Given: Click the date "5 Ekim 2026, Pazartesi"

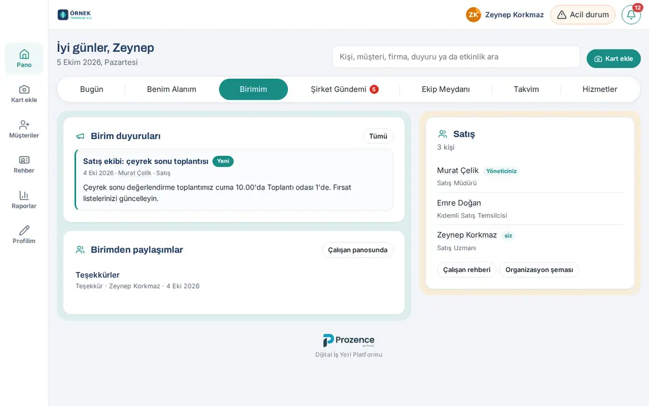Looking at the screenshot, I should (97, 62).
